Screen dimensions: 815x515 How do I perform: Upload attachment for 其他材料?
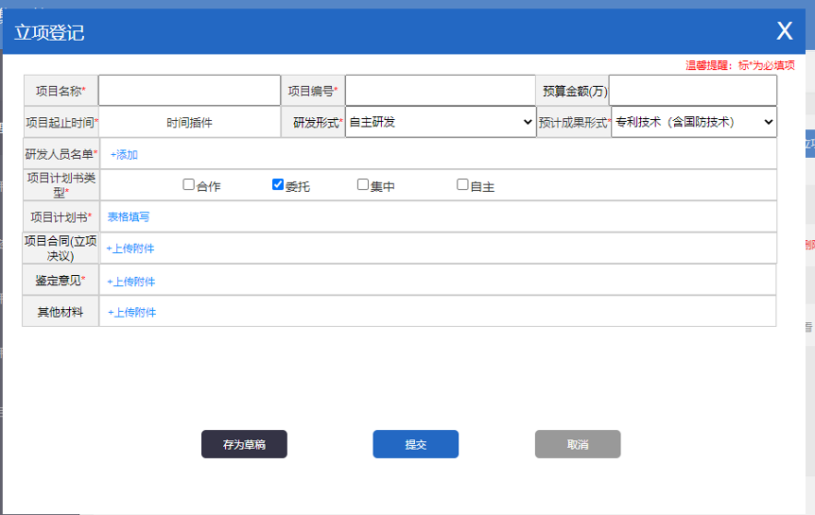pos(131,312)
